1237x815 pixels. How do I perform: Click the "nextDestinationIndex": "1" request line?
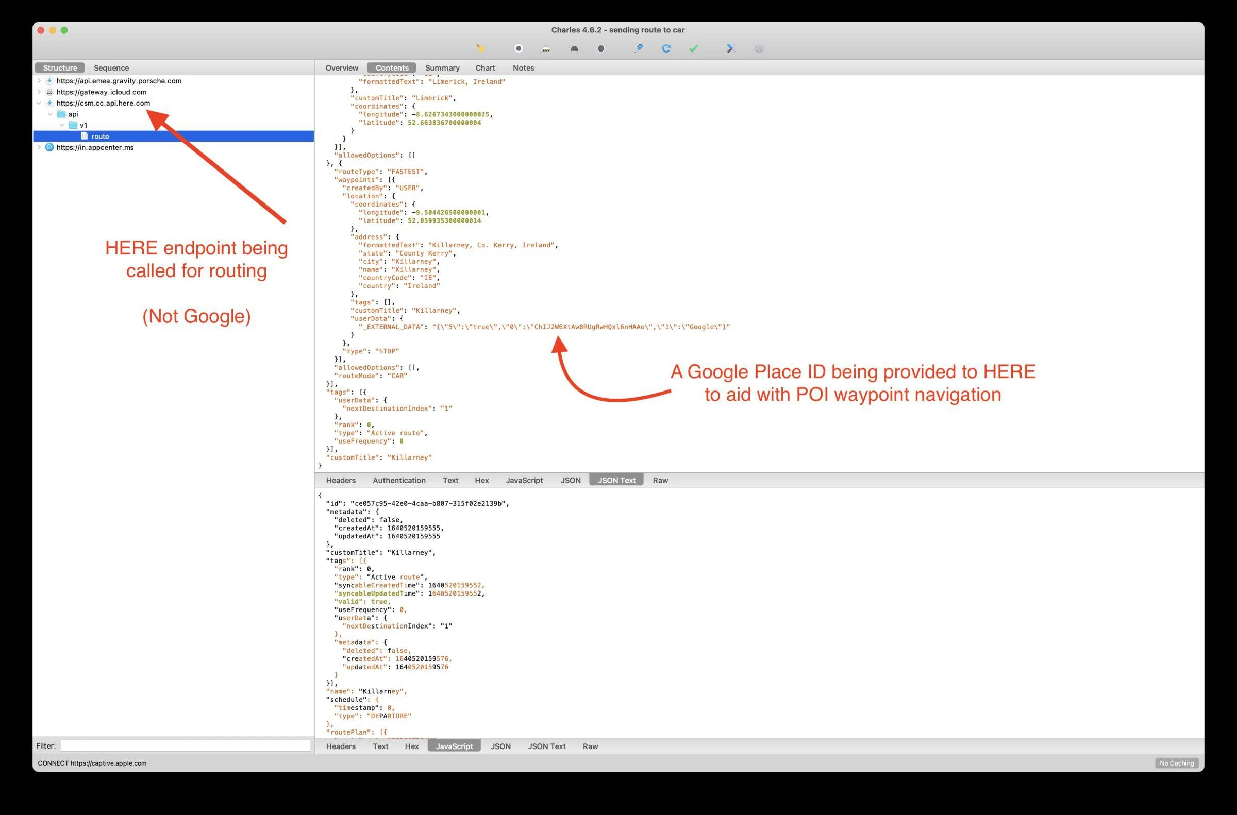pyautogui.click(x=397, y=409)
